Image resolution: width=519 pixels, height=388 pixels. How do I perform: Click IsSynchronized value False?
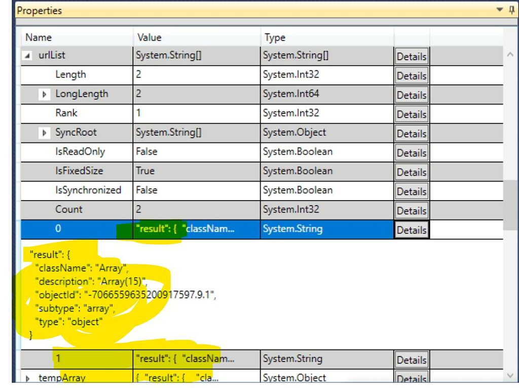point(146,190)
